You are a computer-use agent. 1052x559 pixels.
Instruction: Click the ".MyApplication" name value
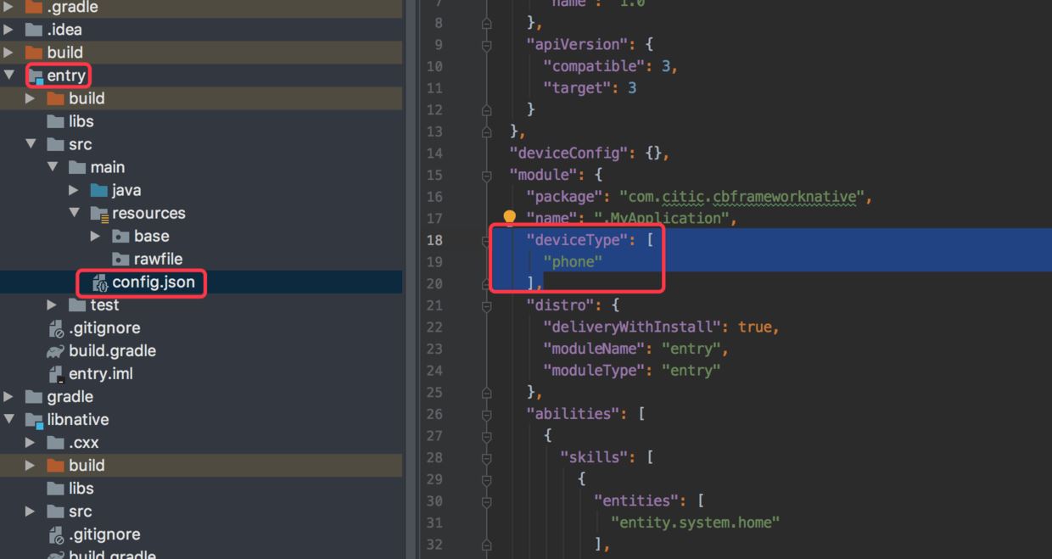pos(661,218)
